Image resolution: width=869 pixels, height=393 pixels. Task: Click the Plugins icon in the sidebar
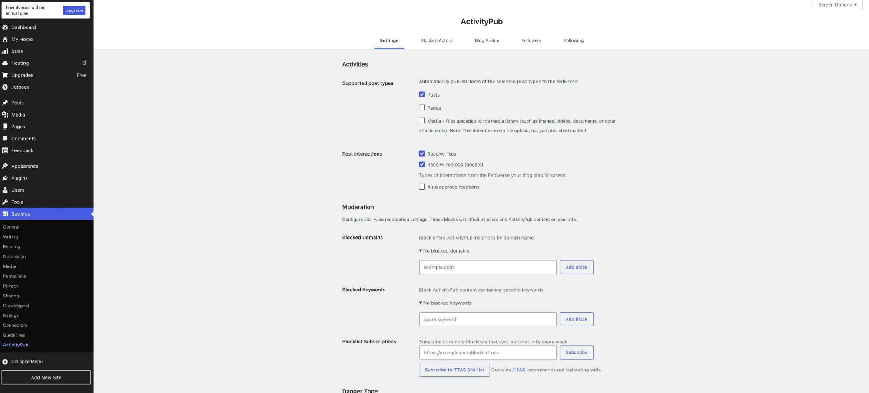click(x=5, y=178)
